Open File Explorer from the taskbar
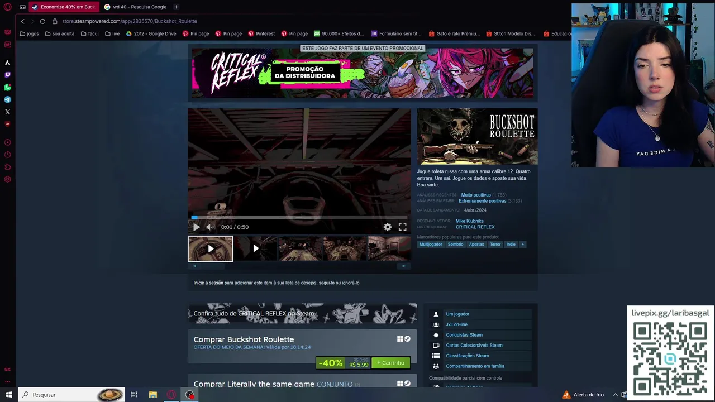Image resolution: width=715 pixels, height=402 pixels. (x=152, y=395)
